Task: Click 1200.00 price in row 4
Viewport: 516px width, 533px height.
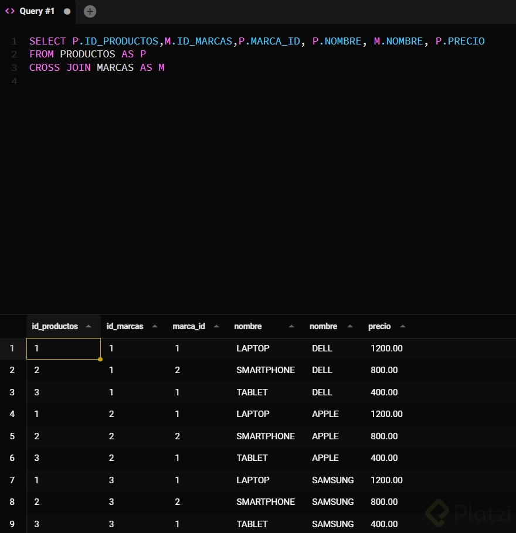Action: (x=386, y=414)
